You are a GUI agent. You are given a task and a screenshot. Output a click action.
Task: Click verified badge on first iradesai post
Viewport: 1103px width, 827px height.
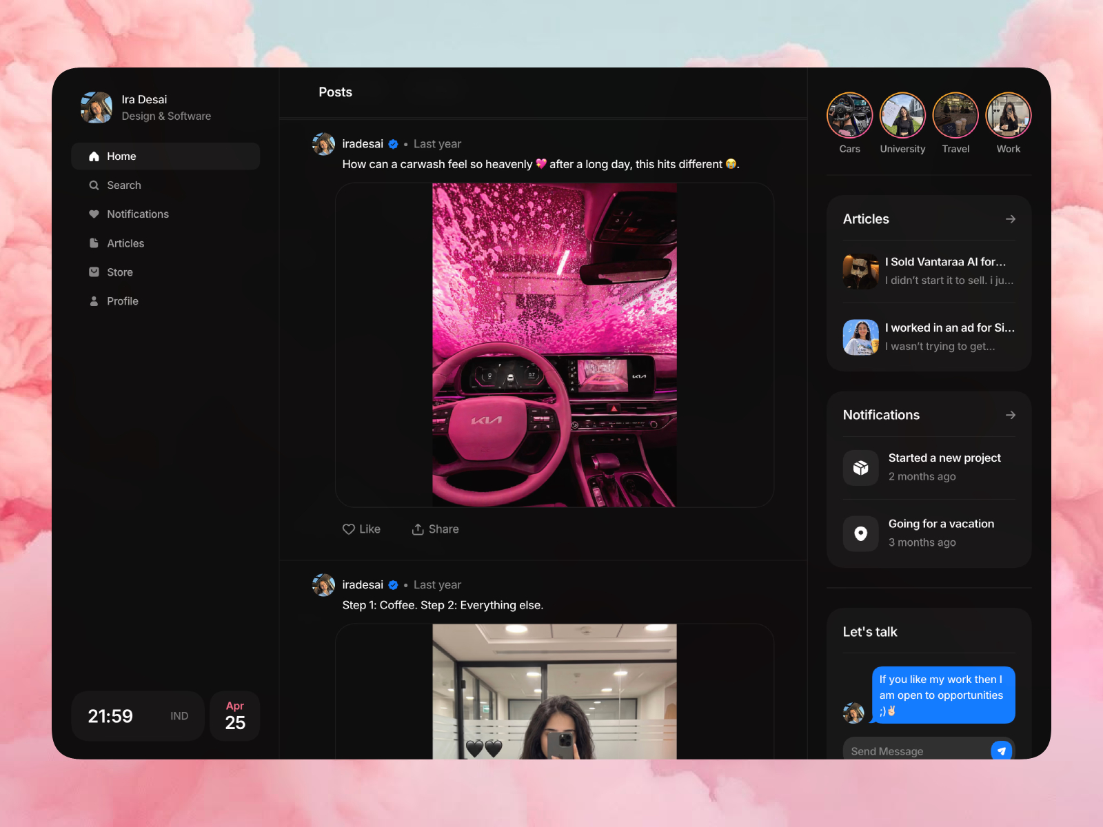pos(393,144)
